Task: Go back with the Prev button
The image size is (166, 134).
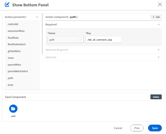Action: pos(137,128)
